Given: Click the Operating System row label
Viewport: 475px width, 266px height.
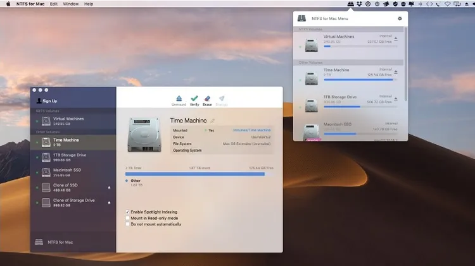Looking at the screenshot, I should click(x=187, y=150).
